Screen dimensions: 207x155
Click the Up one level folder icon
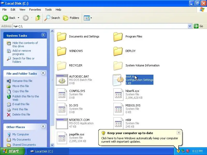(38, 18)
